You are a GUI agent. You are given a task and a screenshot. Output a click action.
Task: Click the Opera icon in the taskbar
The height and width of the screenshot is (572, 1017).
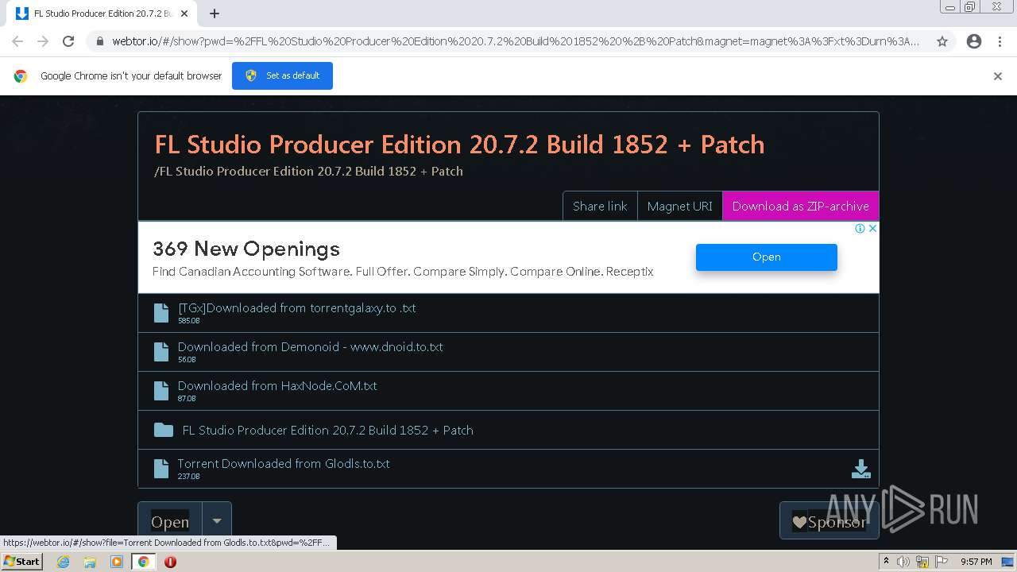point(170,562)
